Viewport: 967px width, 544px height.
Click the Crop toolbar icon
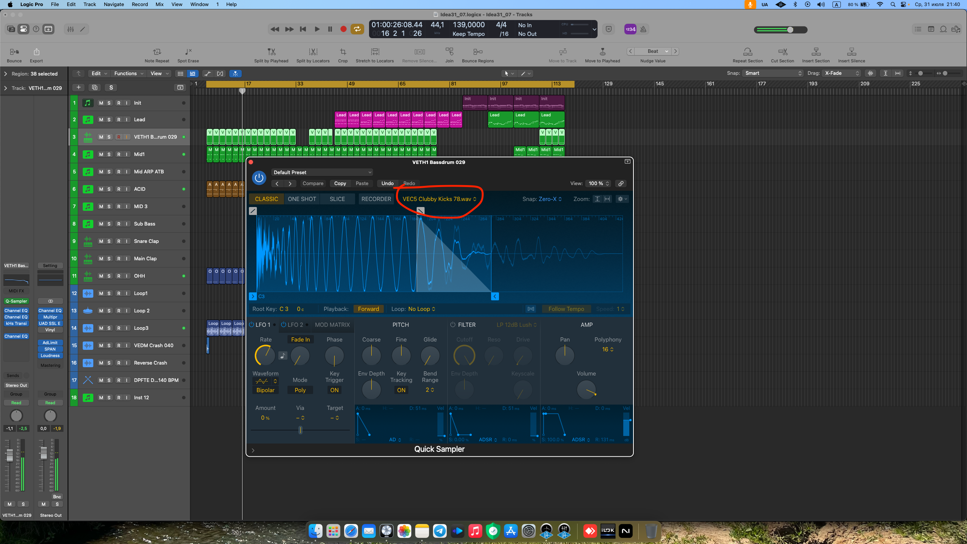click(x=343, y=52)
